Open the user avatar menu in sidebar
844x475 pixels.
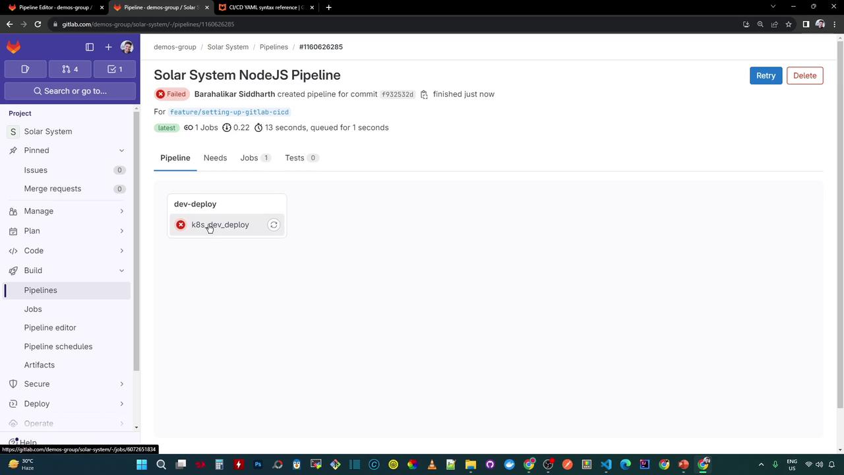tap(127, 47)
